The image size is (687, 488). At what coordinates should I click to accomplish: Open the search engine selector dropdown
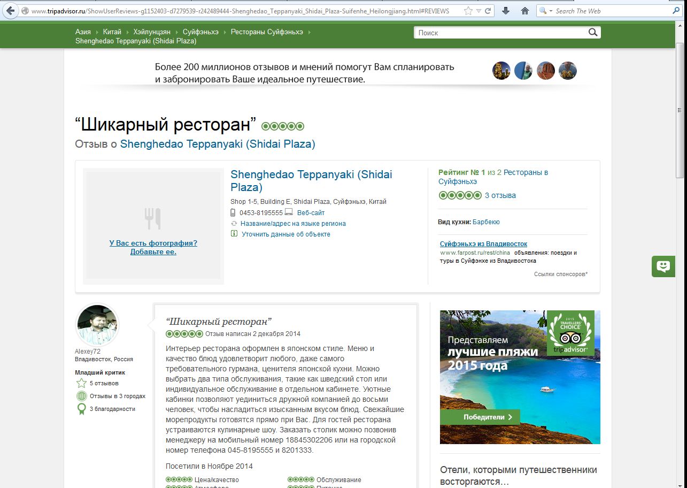coord(545,11)
